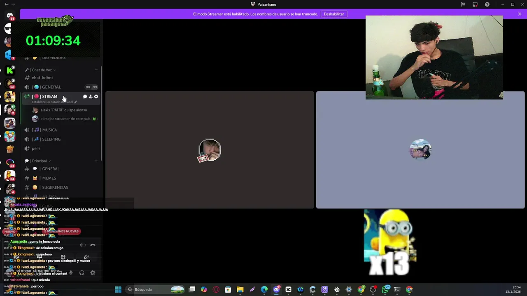Open File Explorer from the taskbar
This screenshot has width=527, height=296.
click(x=240, y=289)
